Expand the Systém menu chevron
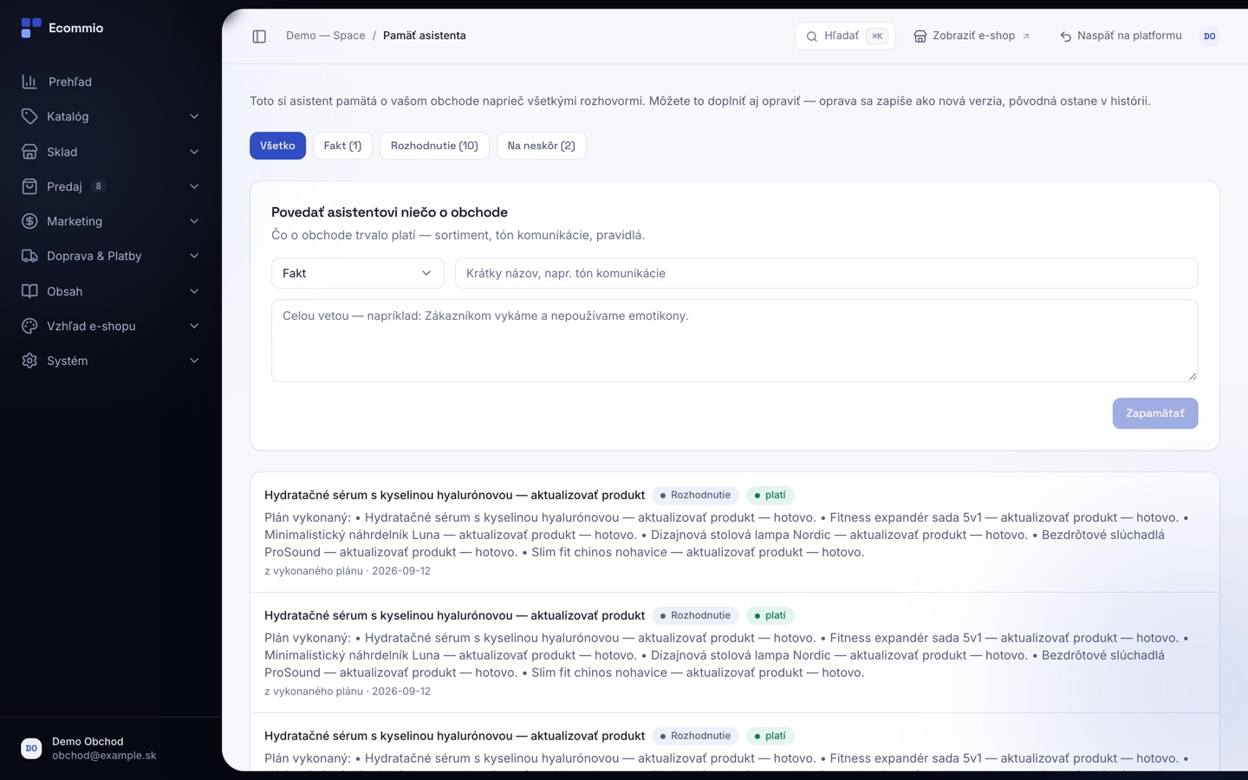The width and height of the screenshot is (1248, 780). (x=194, y=361)
